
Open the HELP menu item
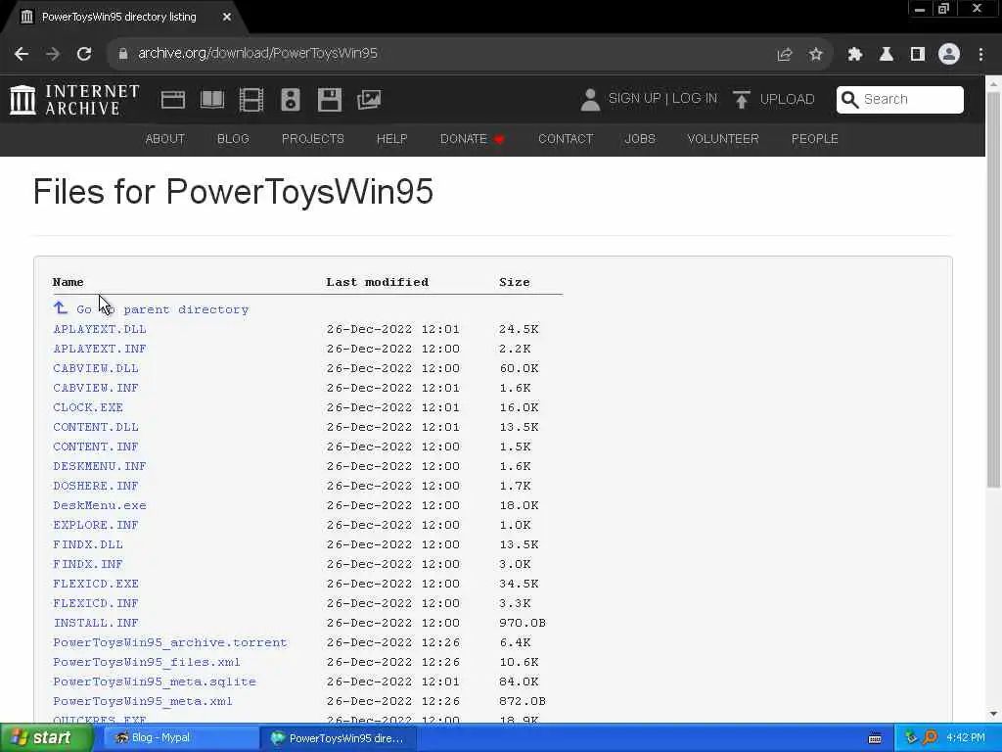coord(391,139)
